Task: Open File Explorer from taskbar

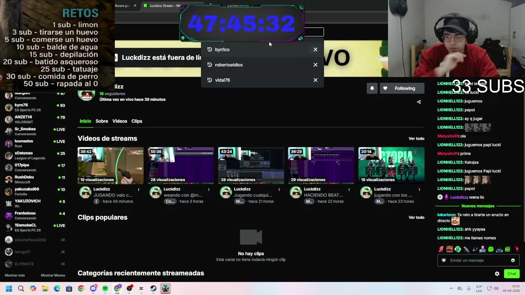Action: click(x=45, y=288)
